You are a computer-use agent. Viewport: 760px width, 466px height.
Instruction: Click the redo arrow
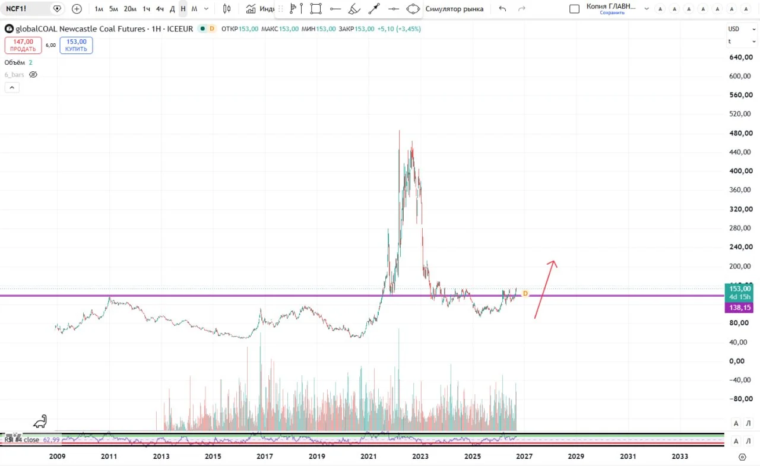522,9
